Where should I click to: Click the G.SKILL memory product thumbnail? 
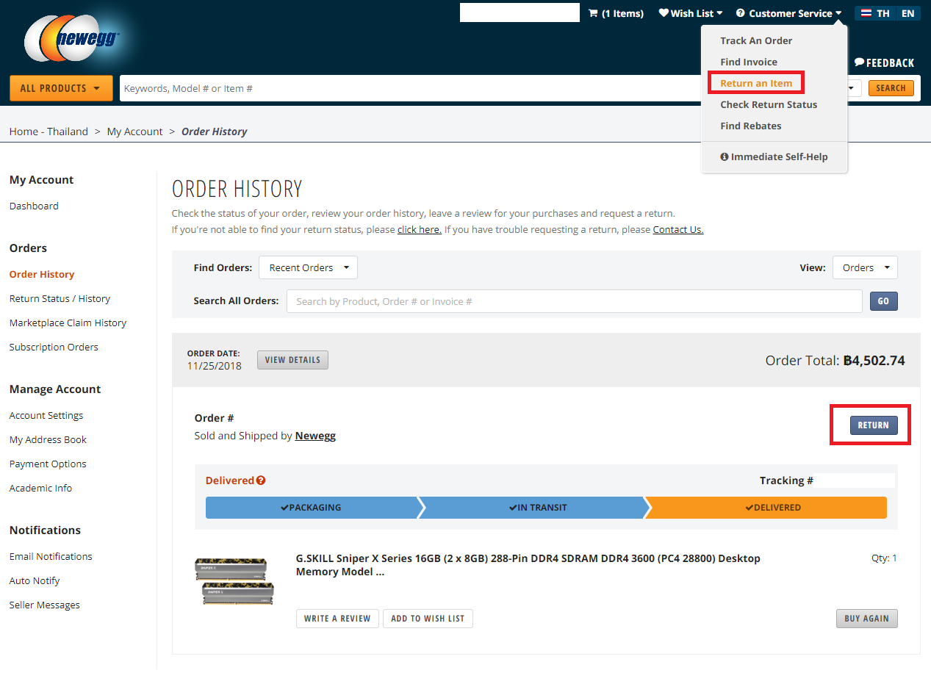[x=234, y=582]
